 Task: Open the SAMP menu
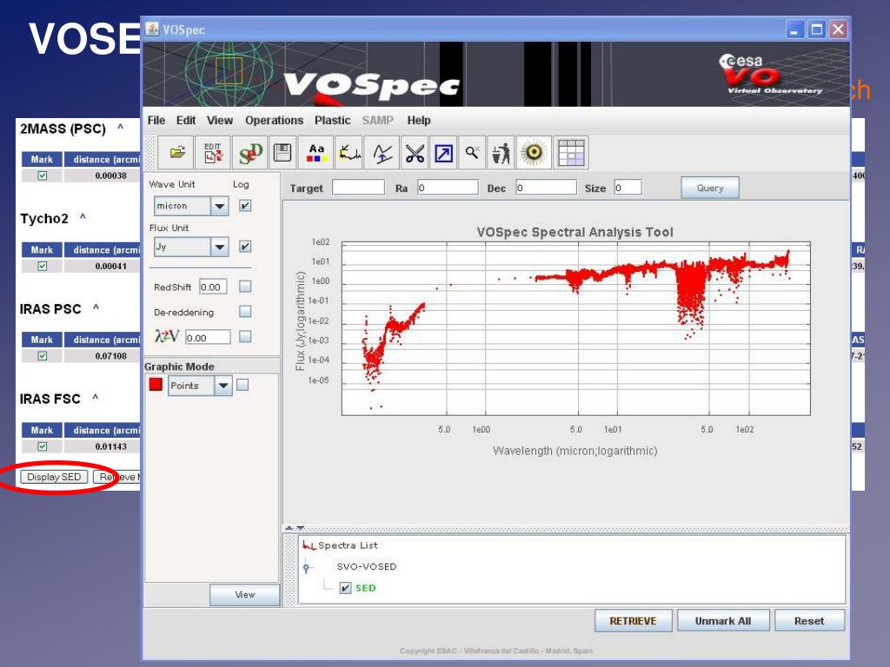tap(377, 120)
